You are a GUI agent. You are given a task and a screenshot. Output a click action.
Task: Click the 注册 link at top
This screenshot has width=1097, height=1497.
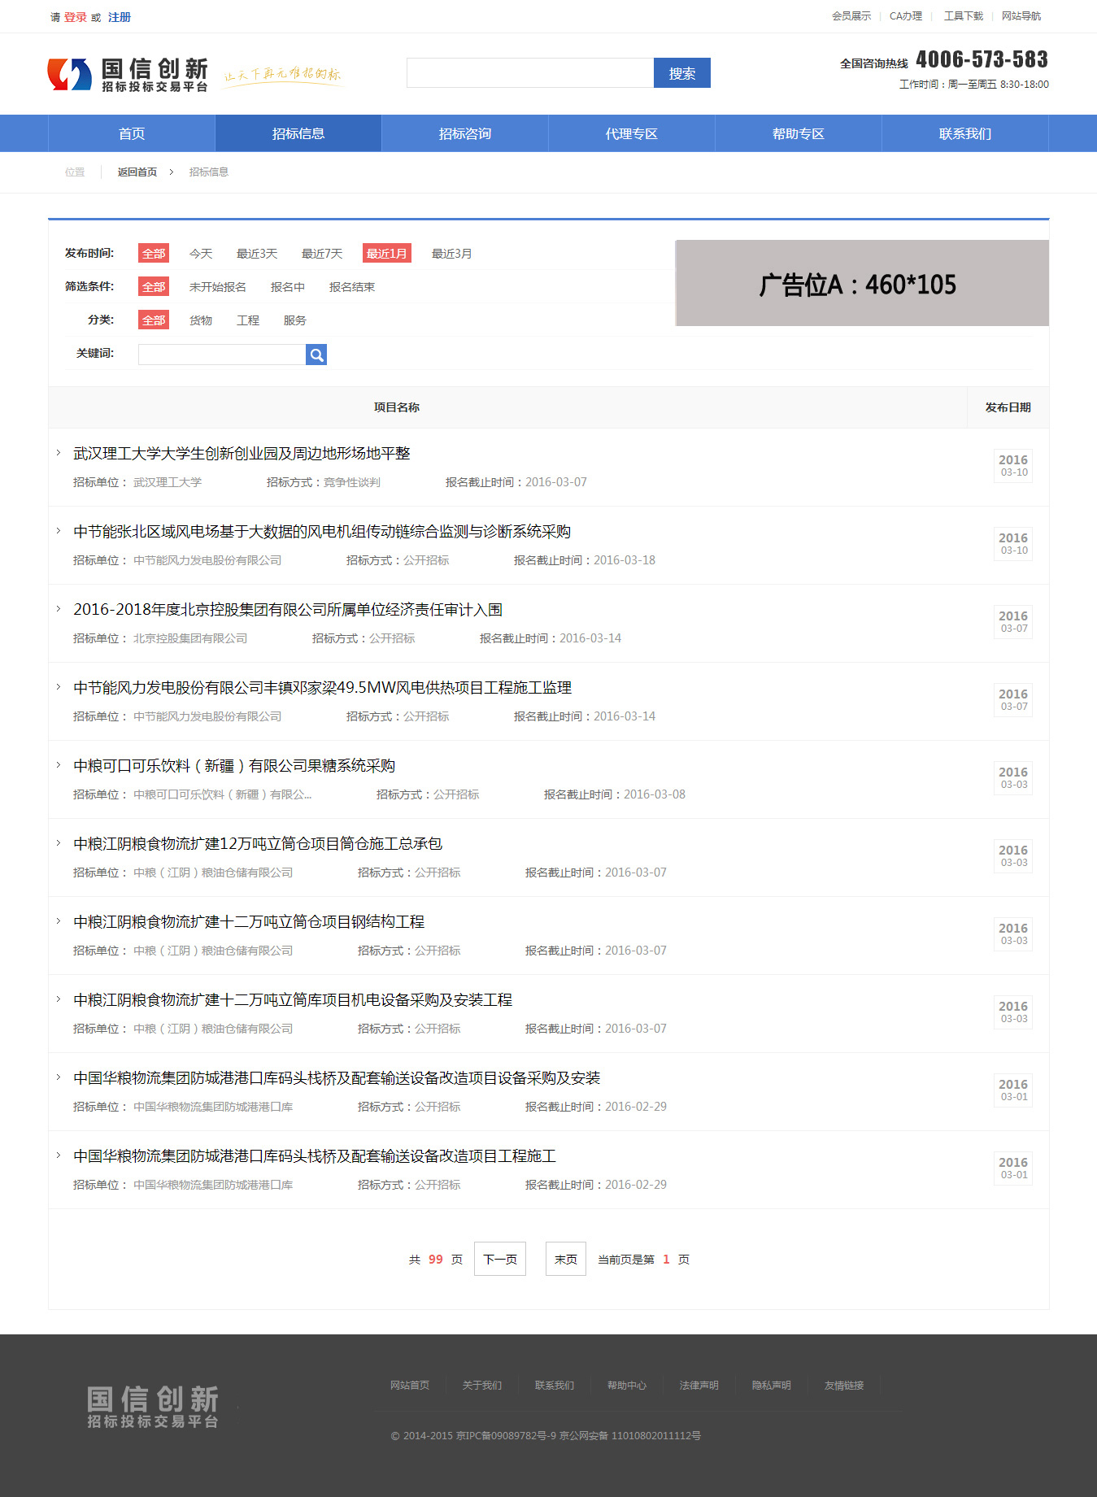(x=120, y=17)
